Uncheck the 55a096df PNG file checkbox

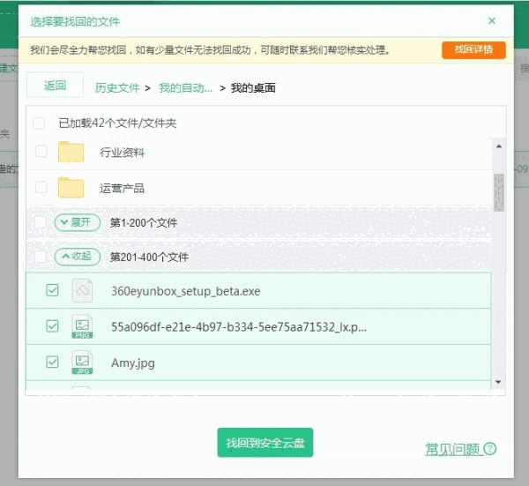pyautogui.click(x=52, y=326)
